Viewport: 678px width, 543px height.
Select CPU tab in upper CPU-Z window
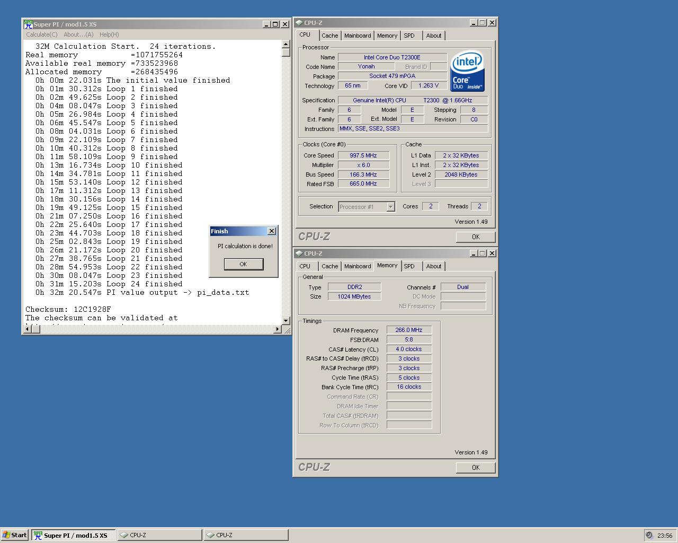pyautogui.click(x=305, y=35)
